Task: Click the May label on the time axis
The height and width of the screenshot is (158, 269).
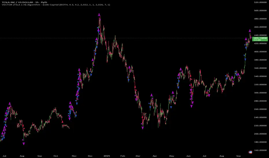Action: (x=171, y=156)
